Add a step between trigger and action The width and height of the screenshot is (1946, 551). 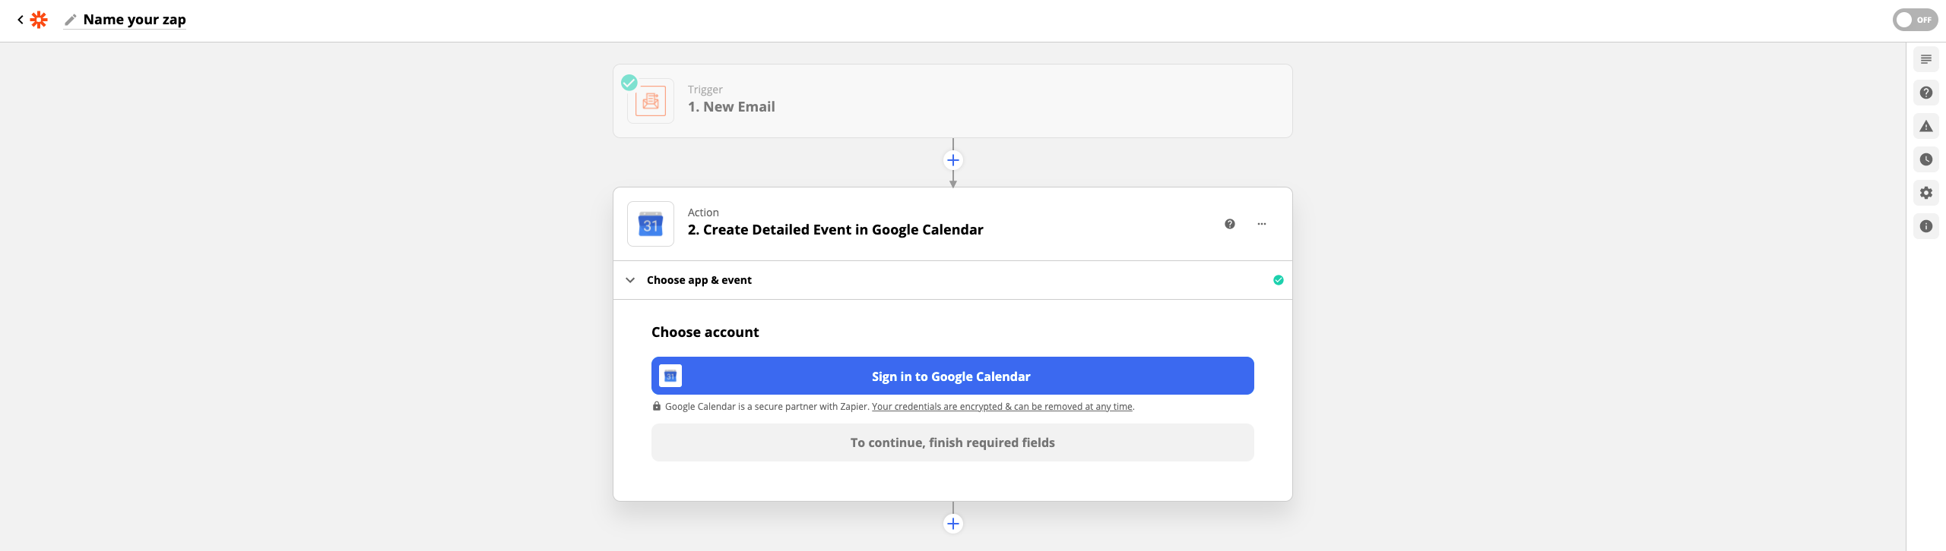952,160
